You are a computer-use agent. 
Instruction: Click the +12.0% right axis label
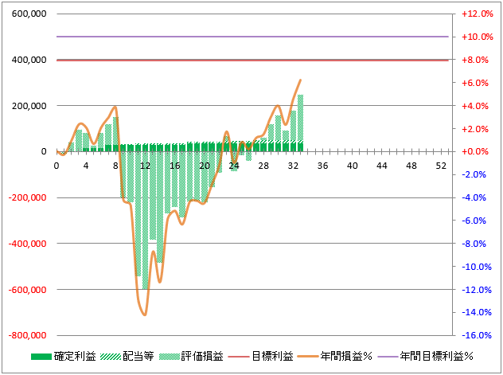[x=478, y=14]
